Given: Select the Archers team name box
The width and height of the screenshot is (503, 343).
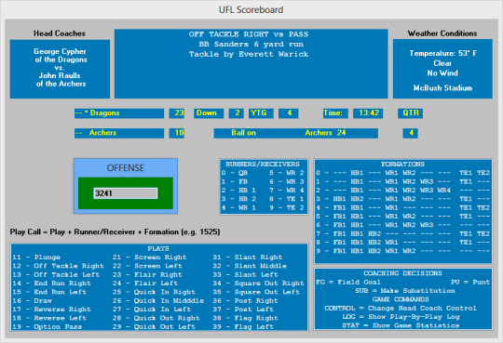Looking at the screenshot, I should pos(119,133).
